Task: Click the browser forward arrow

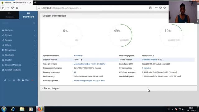Action: pos(7,8)
